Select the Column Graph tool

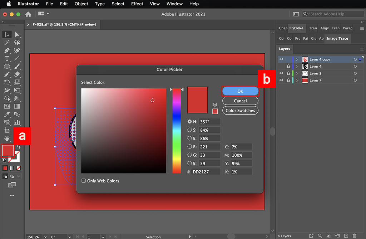pyautogui.click(x=17, y=122)
